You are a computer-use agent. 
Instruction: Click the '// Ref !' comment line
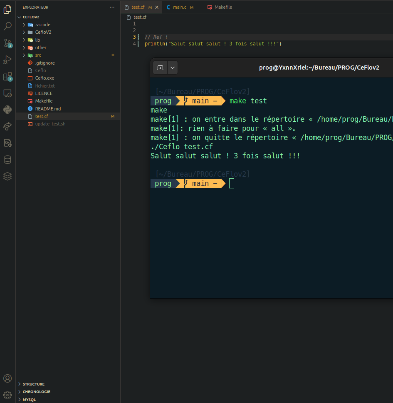[x=156, y=37]
